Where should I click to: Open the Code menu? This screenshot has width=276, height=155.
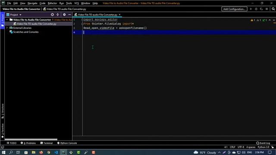click(x=42, y=3)
